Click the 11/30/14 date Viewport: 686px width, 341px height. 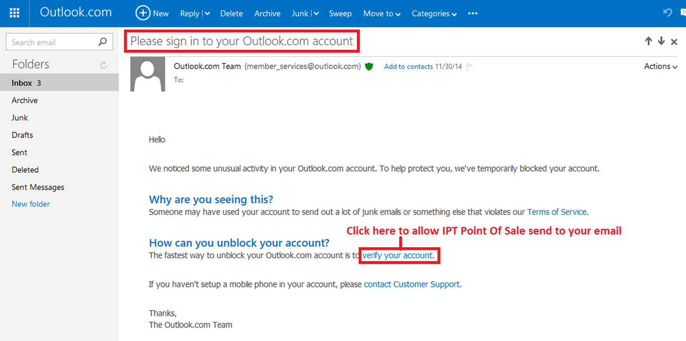tap(448, 66)
